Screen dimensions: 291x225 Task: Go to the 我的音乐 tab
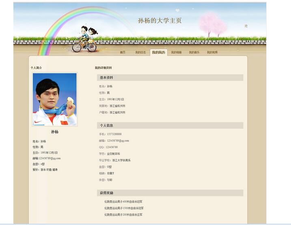click(x=194, y=52)
